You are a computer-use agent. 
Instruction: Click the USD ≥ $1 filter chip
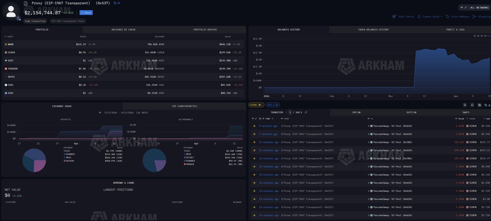coord(273,105)
